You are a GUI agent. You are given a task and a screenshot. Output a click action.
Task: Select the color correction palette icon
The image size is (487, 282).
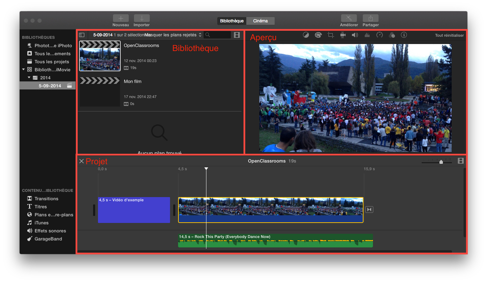318,35
